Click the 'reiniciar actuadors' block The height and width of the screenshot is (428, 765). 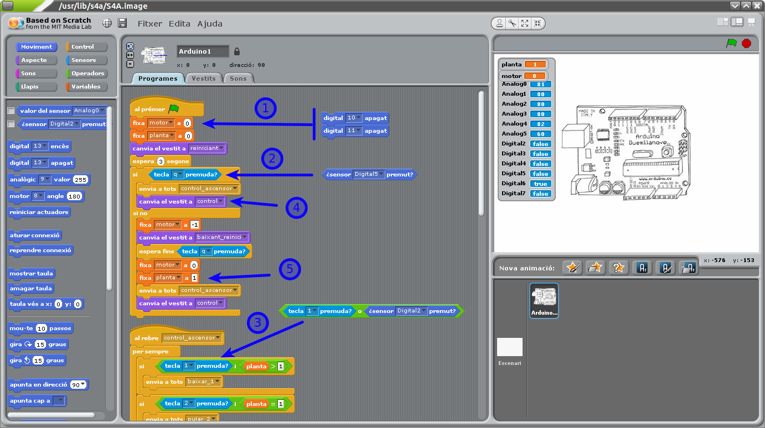pos(39,212)
